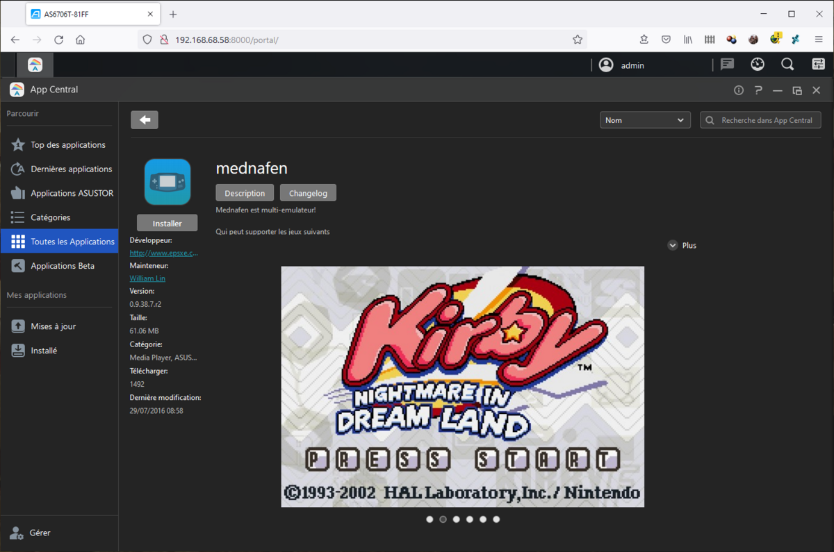Click the browser reload button

[x=58, y=40]
